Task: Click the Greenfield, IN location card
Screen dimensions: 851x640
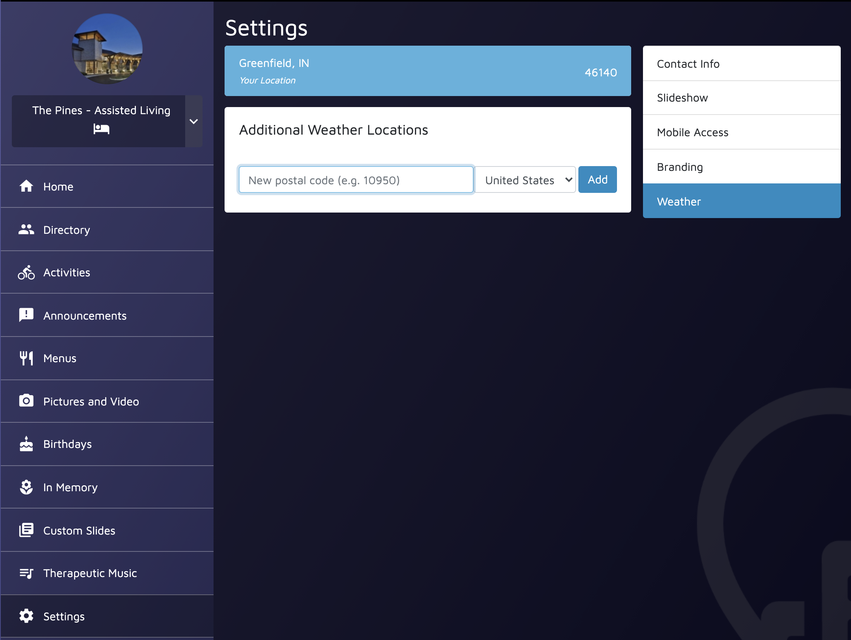Action: point(427,71)
